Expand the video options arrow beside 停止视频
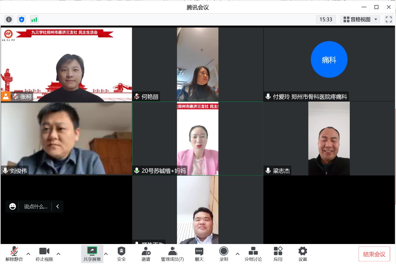Screen dimensions: 396x264 coord(58,253)
